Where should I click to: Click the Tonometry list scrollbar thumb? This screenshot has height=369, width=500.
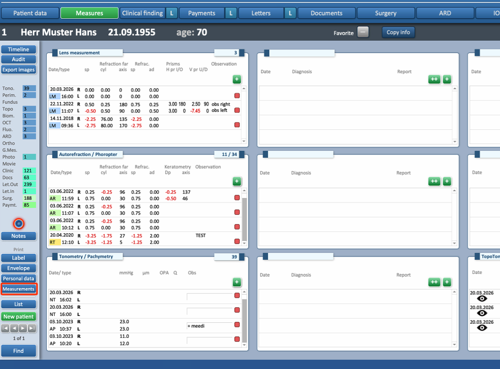[244, 320]
